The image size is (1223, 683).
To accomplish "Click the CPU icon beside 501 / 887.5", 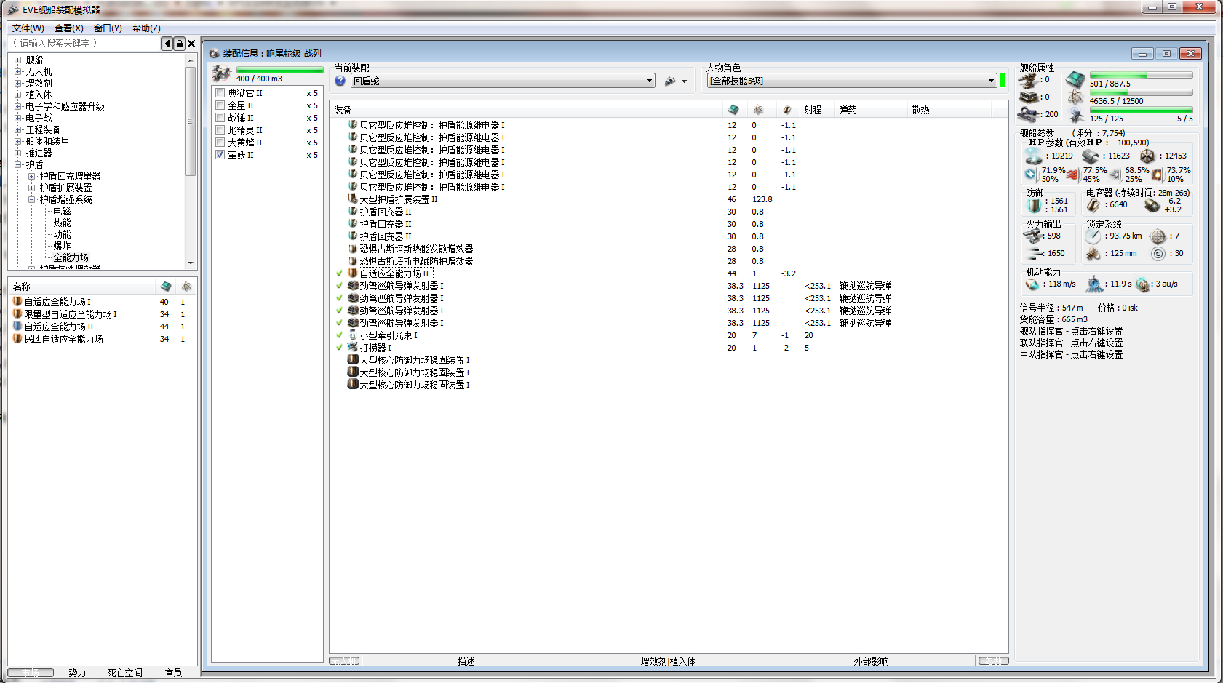I will tap(1076, 79).
